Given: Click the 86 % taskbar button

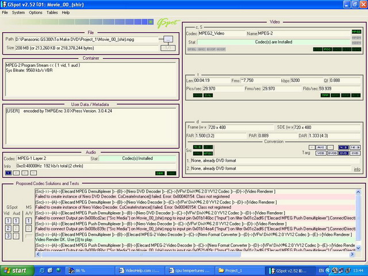Looking at the screenshot, I should click(x=90, y=271).
